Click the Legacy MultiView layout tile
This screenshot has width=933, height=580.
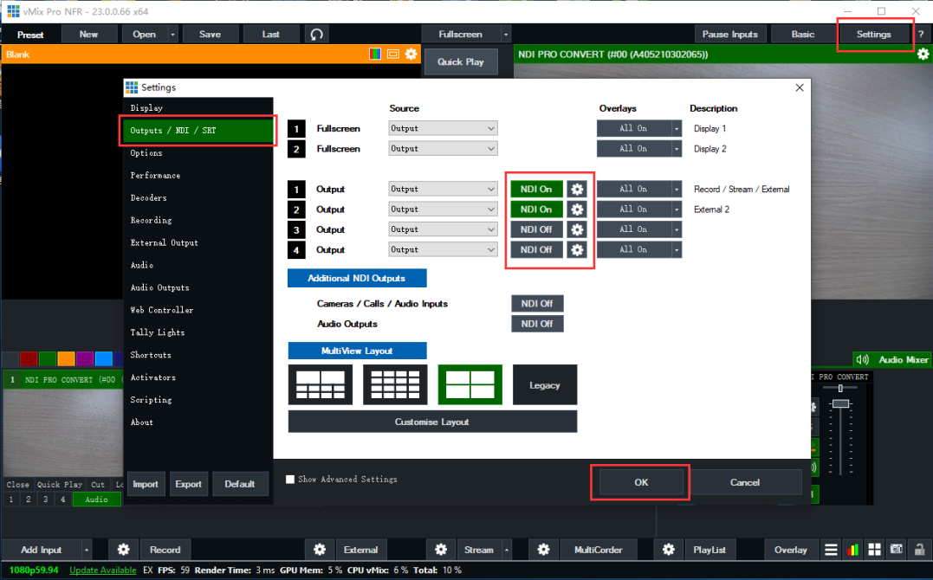[x=544, y=385]
